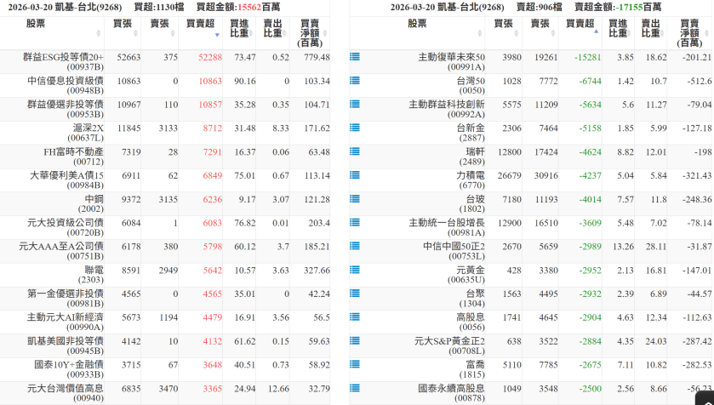Sort left table by 股票 header
The image size is (714, 405).
point(37,25)
